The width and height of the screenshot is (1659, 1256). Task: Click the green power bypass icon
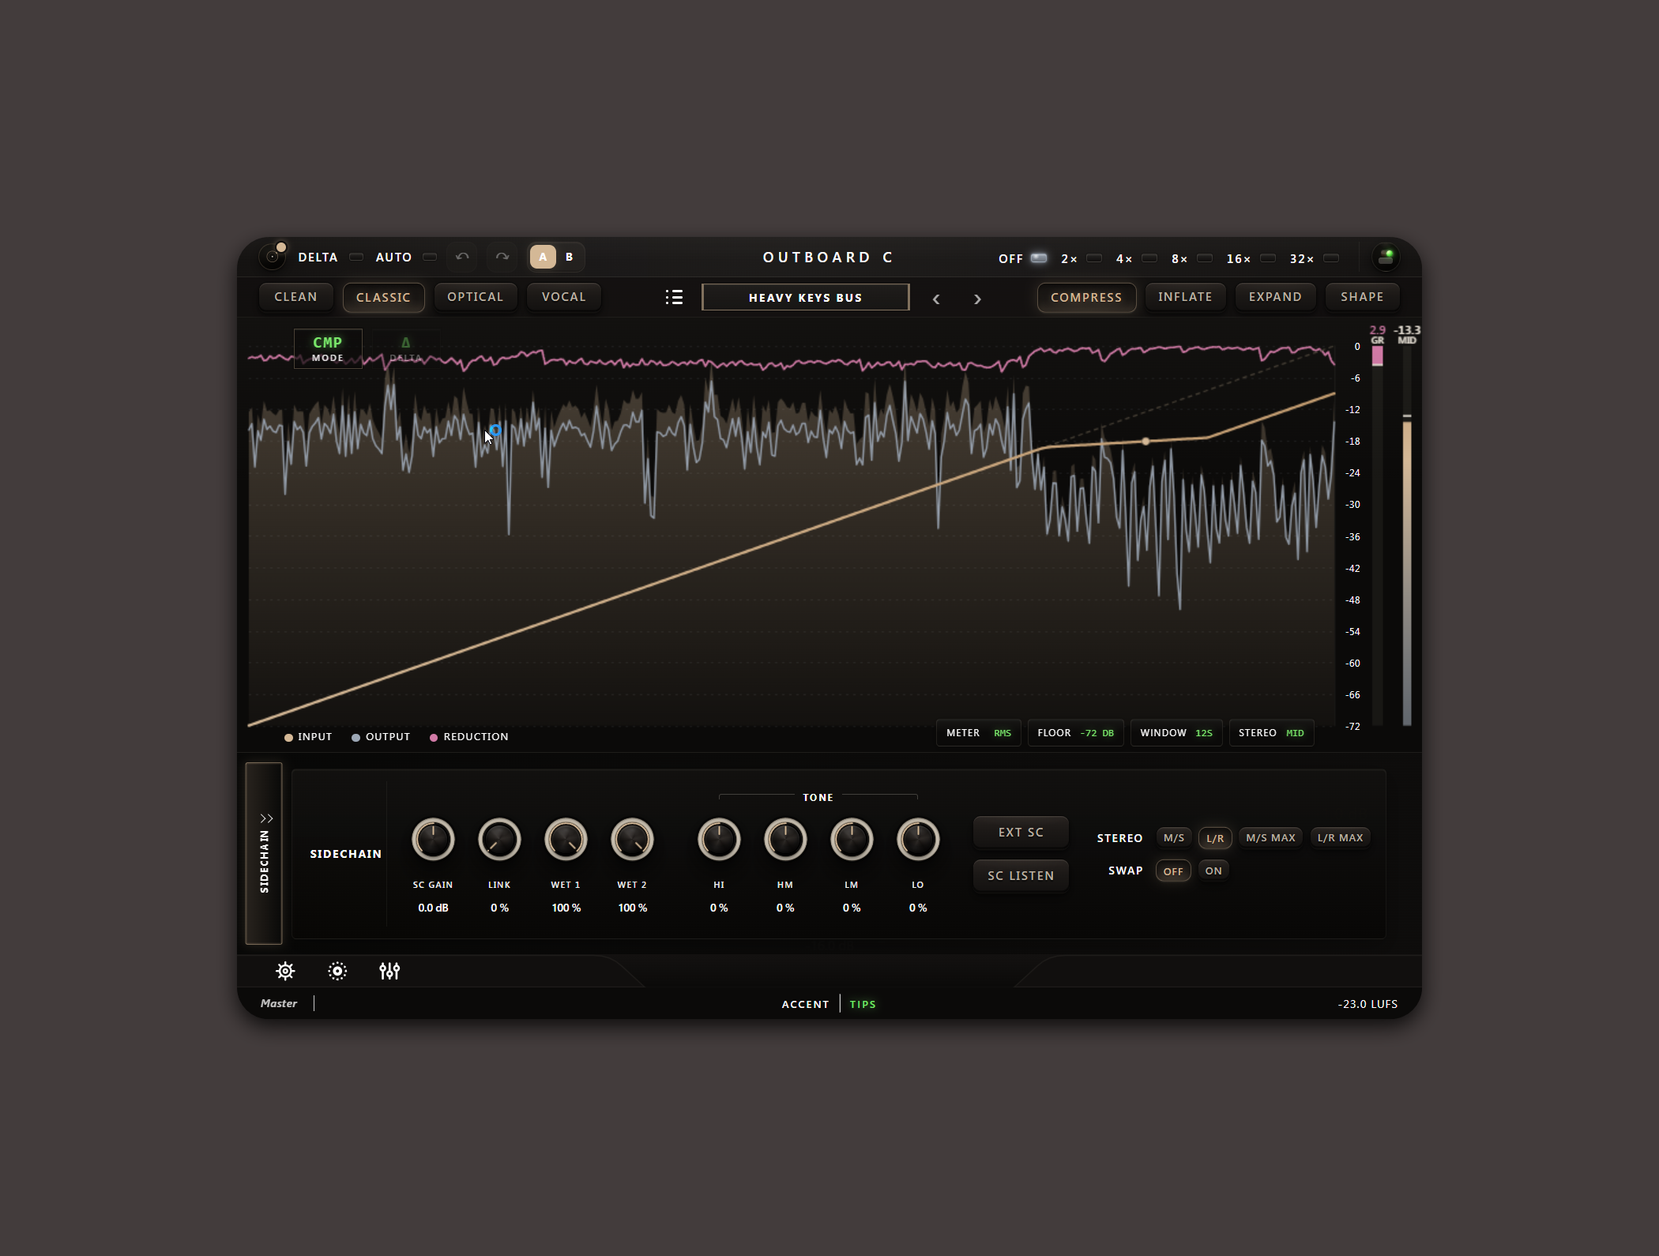[1386, 257]
